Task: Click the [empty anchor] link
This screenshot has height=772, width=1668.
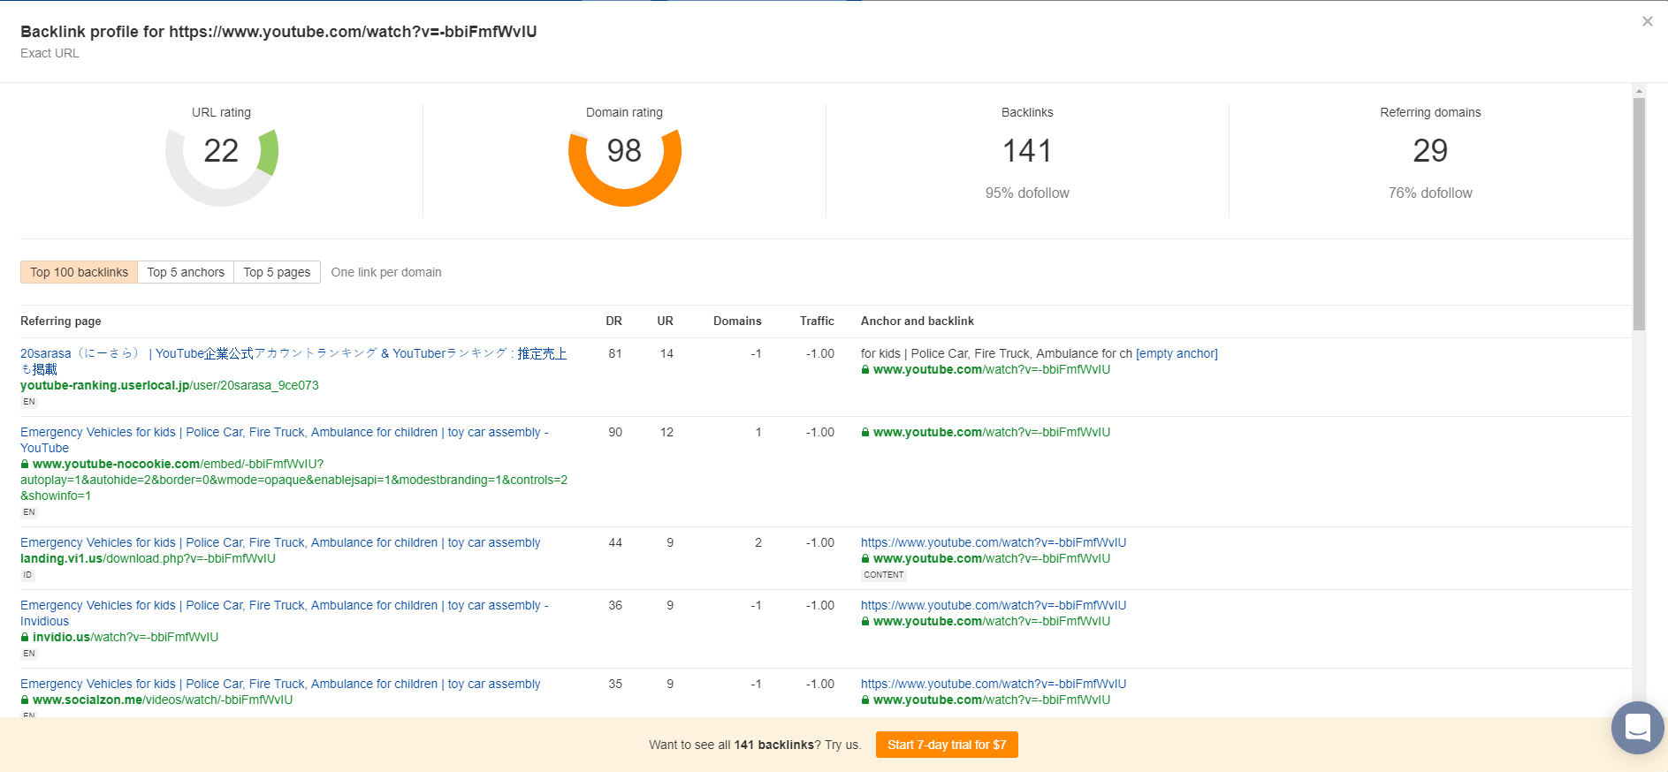Action: (1177, 353)
